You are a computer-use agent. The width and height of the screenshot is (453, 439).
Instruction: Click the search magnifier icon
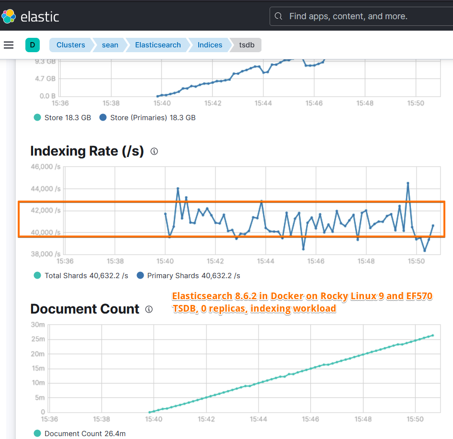tap(278, 16)
